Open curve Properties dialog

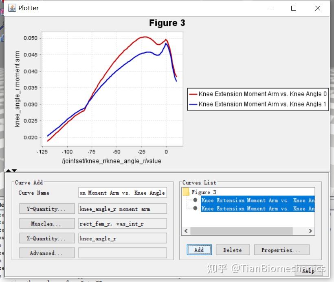pos(281,250)
